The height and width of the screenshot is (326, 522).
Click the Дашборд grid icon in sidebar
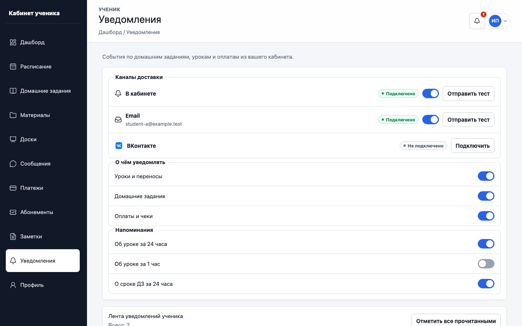13,42
